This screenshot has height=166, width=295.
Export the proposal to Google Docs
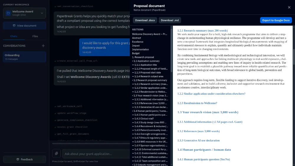[276, 20]
